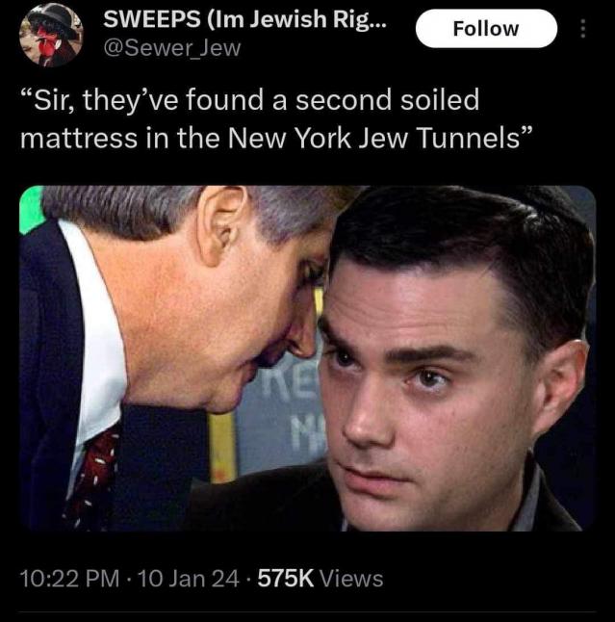Open the attached tweet photo
The image size is (615, 622).
pyautogui.click(x=307, y=358)
